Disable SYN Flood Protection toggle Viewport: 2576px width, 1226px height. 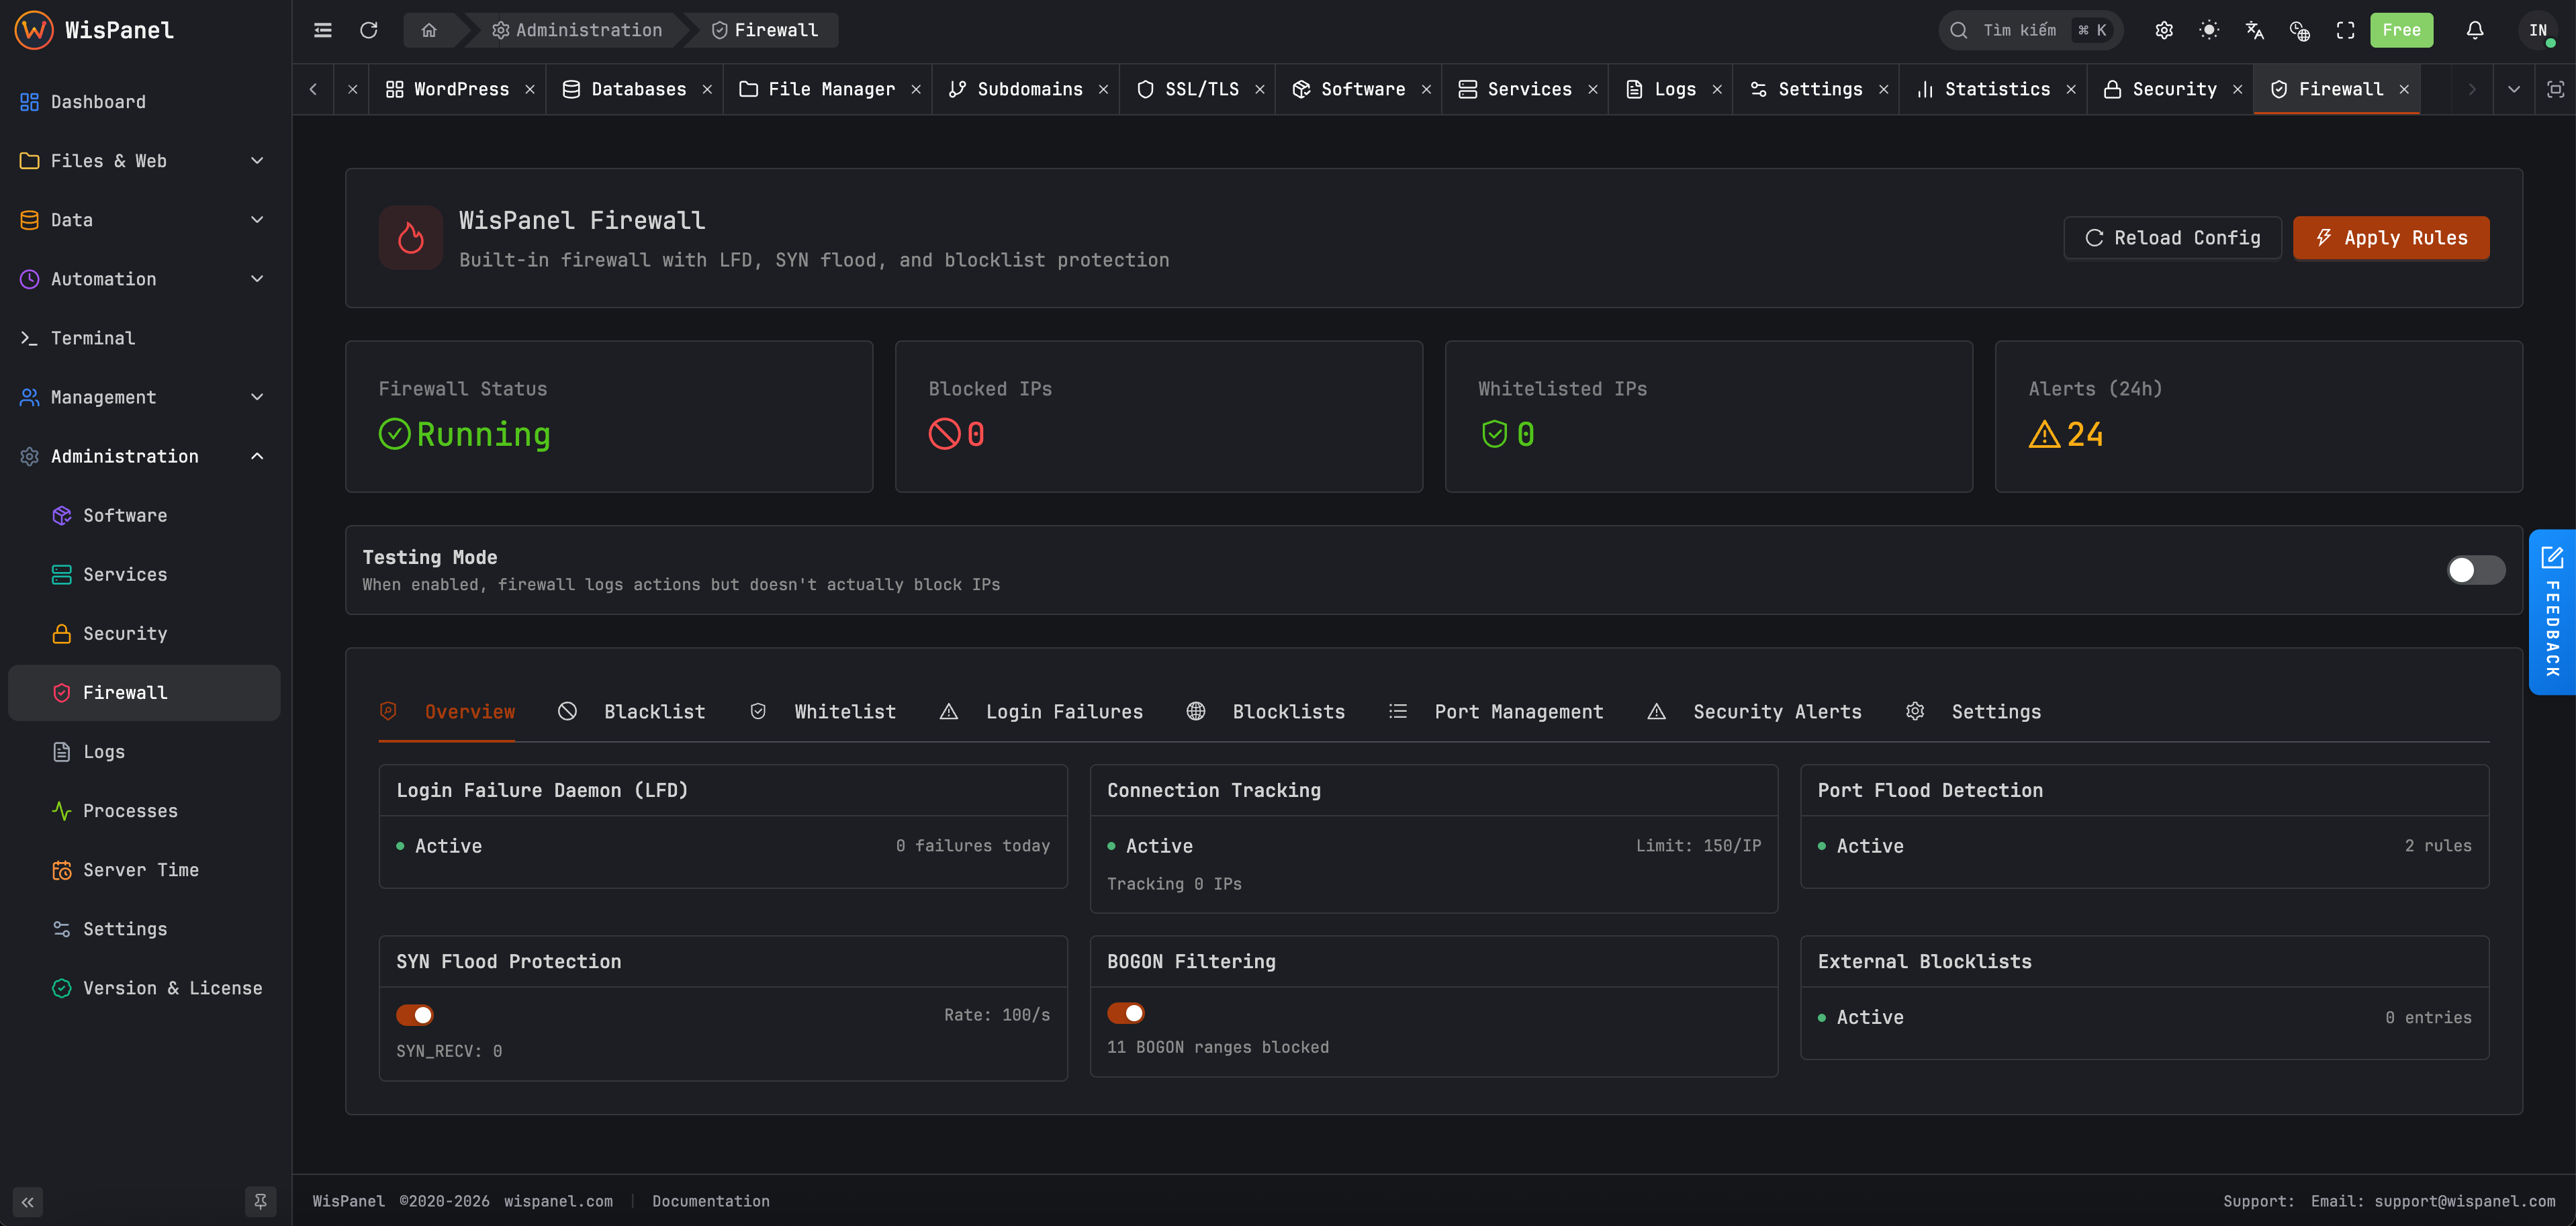(415, 1014)
